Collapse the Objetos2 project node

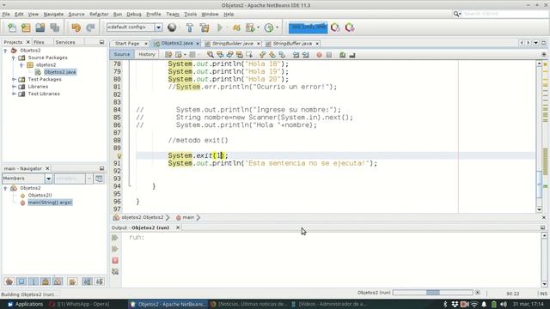click(5, 51)
